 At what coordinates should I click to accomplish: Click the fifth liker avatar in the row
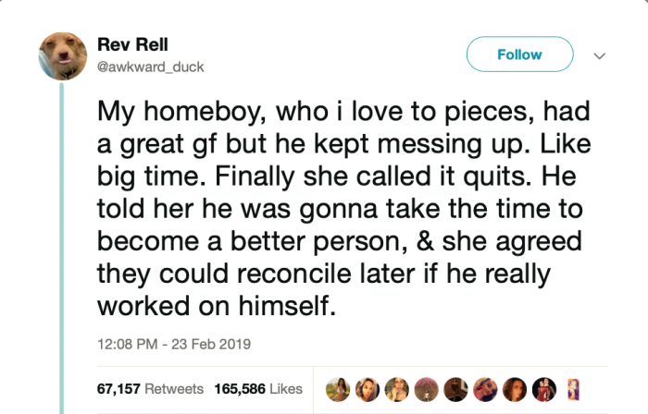457,388
